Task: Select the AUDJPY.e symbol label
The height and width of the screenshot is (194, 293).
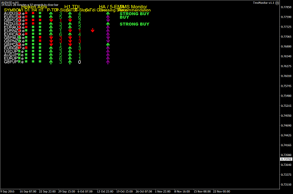Action: (x=14, y=55)
